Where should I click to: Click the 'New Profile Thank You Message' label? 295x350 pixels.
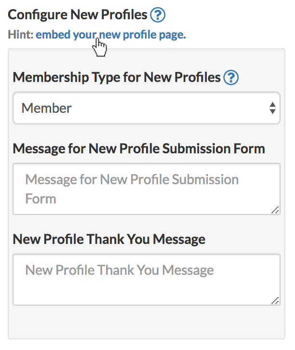click(109, 239)
